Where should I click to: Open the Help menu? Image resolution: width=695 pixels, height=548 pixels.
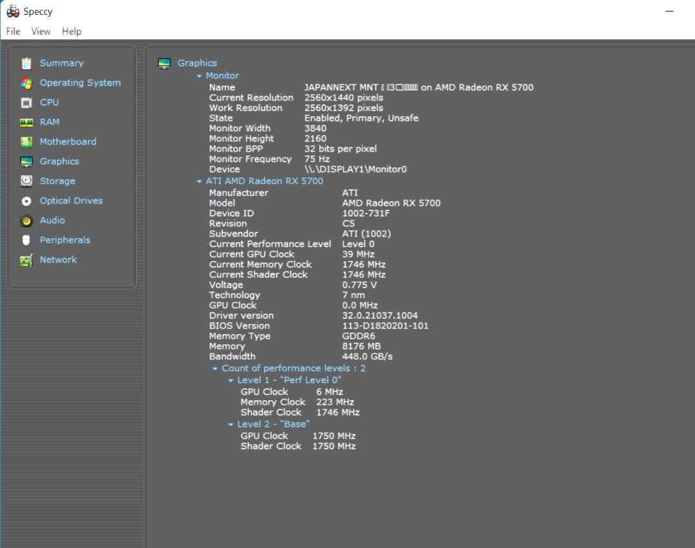(71, 31)
